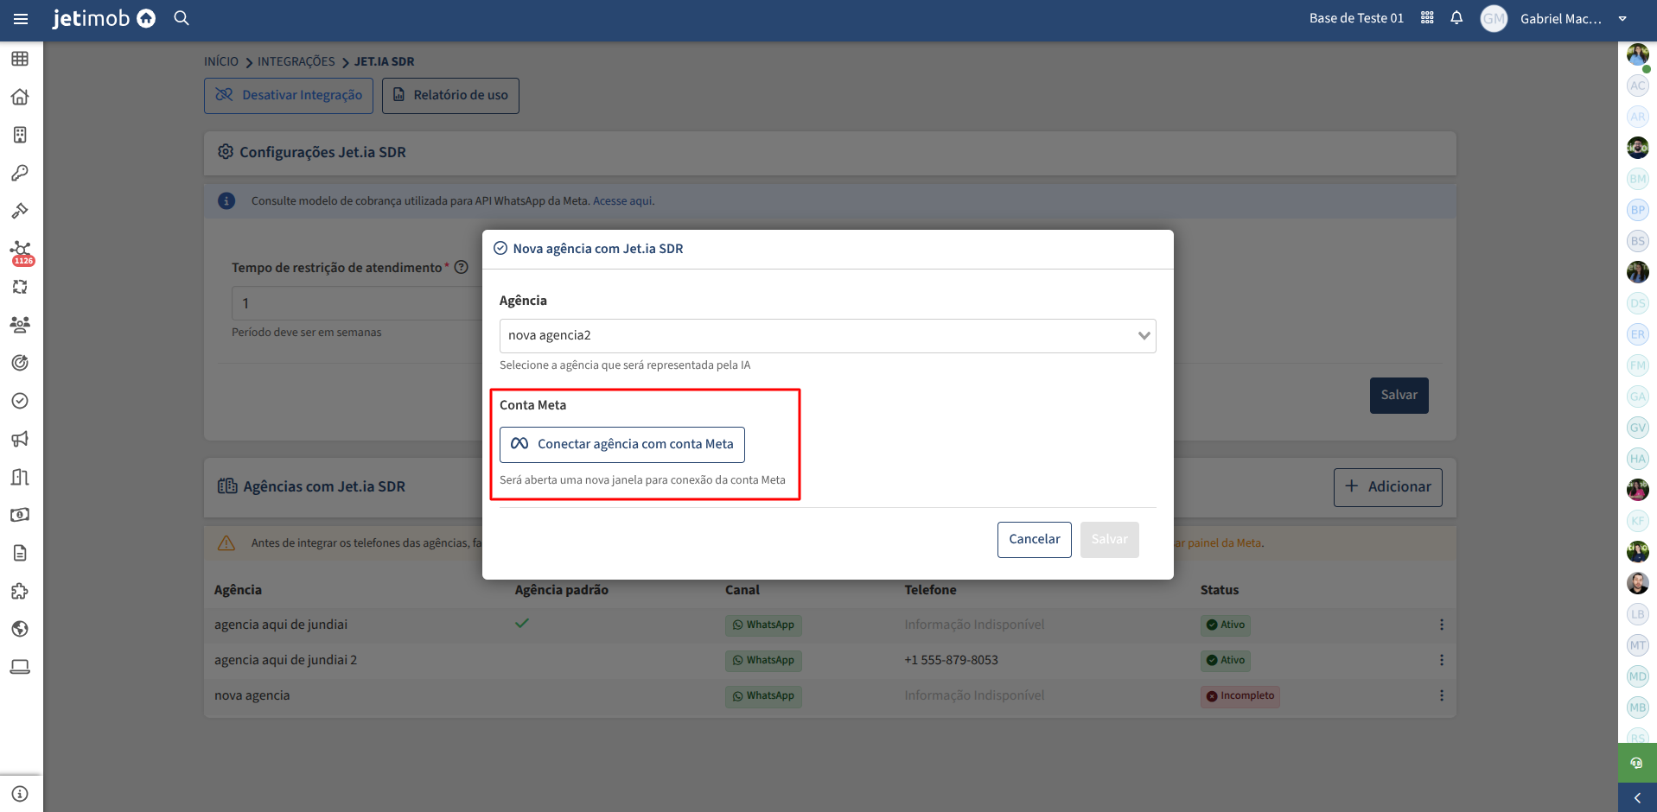Screen dimensions: 1657x812
Task: Click the default agency checkmark
Action: point(522,623)
